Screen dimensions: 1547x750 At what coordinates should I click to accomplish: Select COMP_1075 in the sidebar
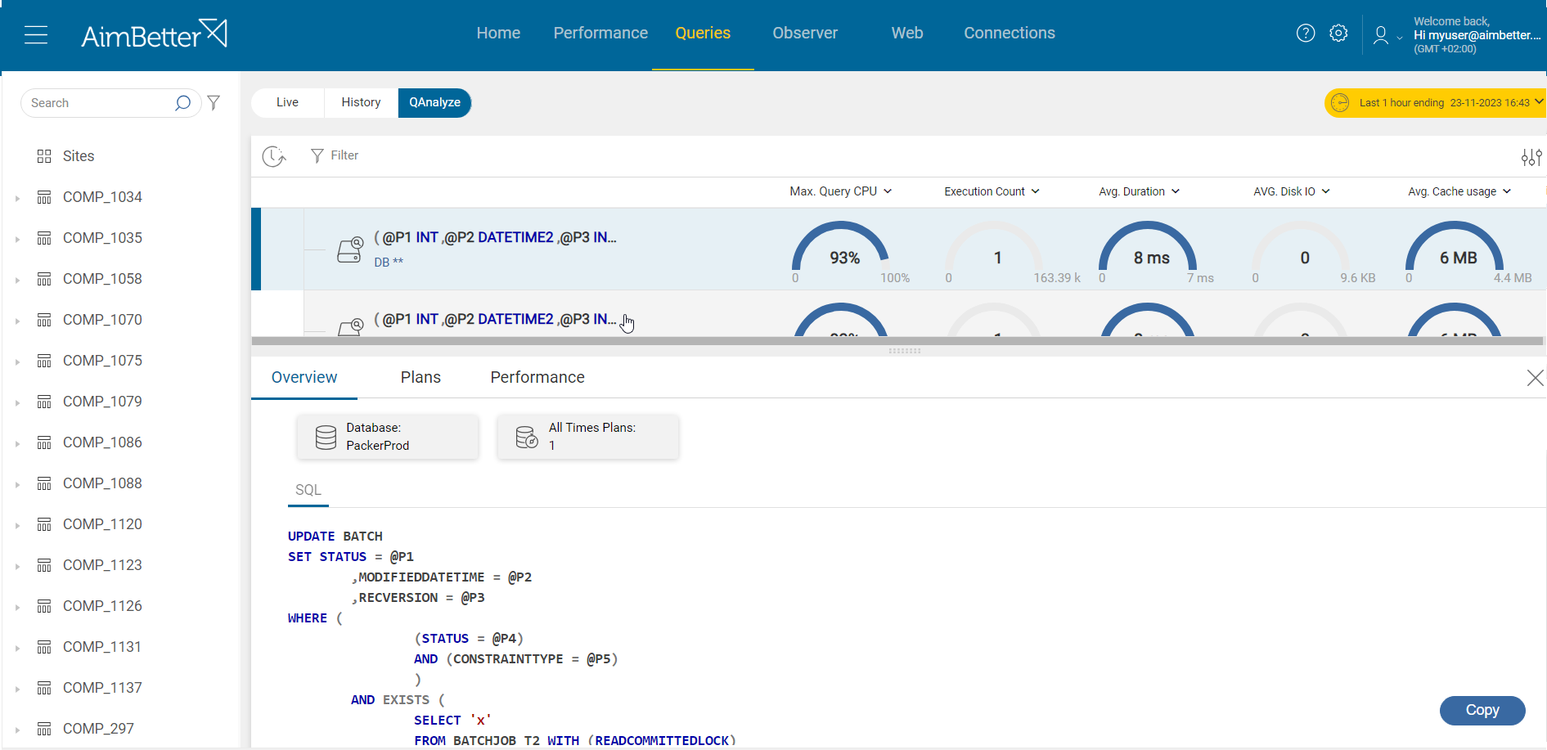(102, 361)
